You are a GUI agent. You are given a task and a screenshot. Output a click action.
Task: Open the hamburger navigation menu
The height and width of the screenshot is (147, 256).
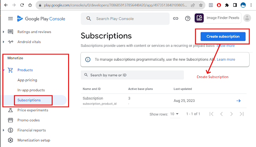(x=10, y=18)
